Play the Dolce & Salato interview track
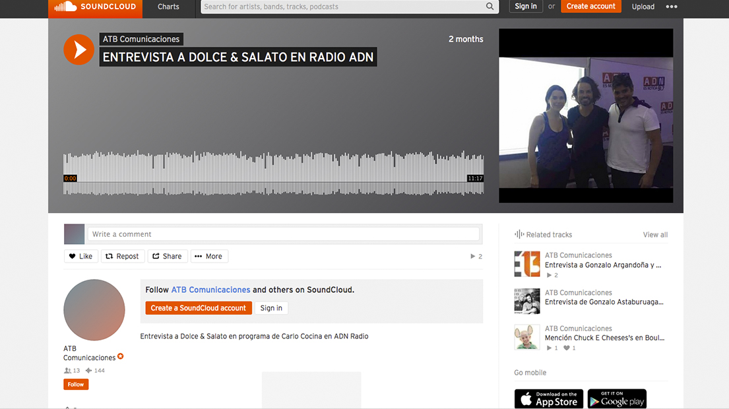 click(79, 49)
